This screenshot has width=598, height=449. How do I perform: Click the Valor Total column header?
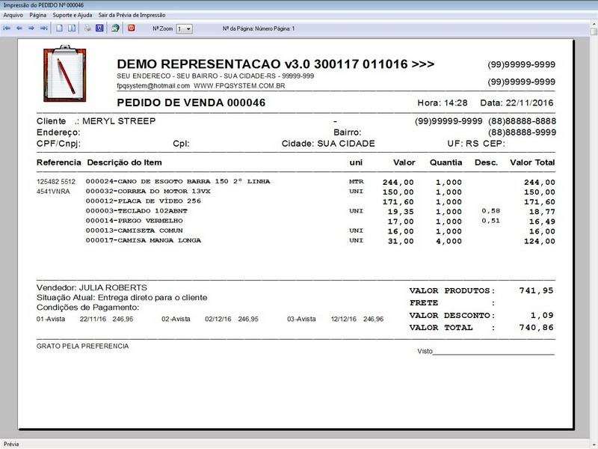[532, 162]
